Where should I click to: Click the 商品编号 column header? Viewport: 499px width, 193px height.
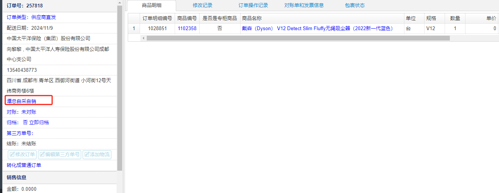pos(187,18)
